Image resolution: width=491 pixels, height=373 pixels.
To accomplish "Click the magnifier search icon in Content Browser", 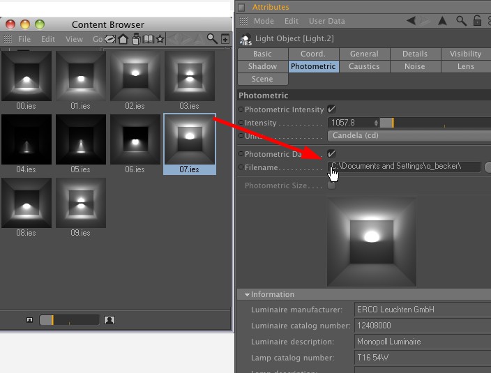I will pos(212,39).
